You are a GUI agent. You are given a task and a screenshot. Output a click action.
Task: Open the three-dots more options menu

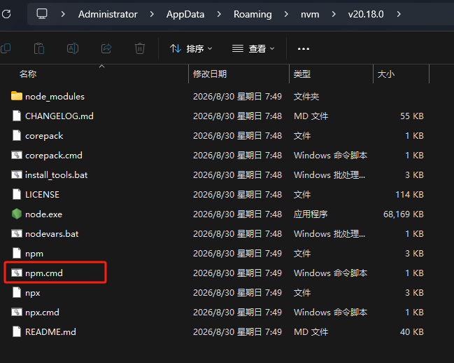click(304, 49)
